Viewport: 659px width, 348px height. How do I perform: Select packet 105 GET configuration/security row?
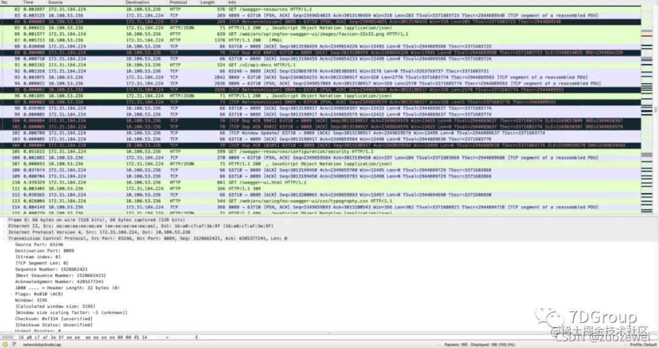tap(320, 152)
